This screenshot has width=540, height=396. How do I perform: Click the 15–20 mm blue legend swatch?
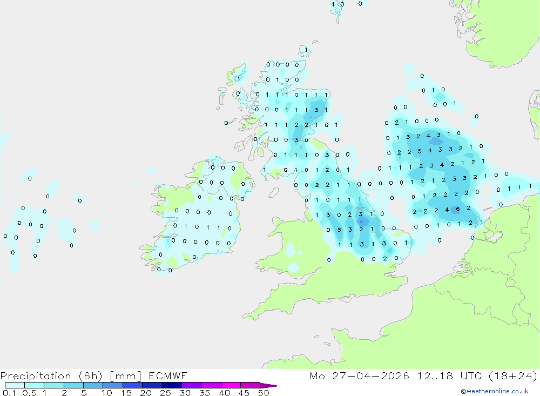click(132, 385)
